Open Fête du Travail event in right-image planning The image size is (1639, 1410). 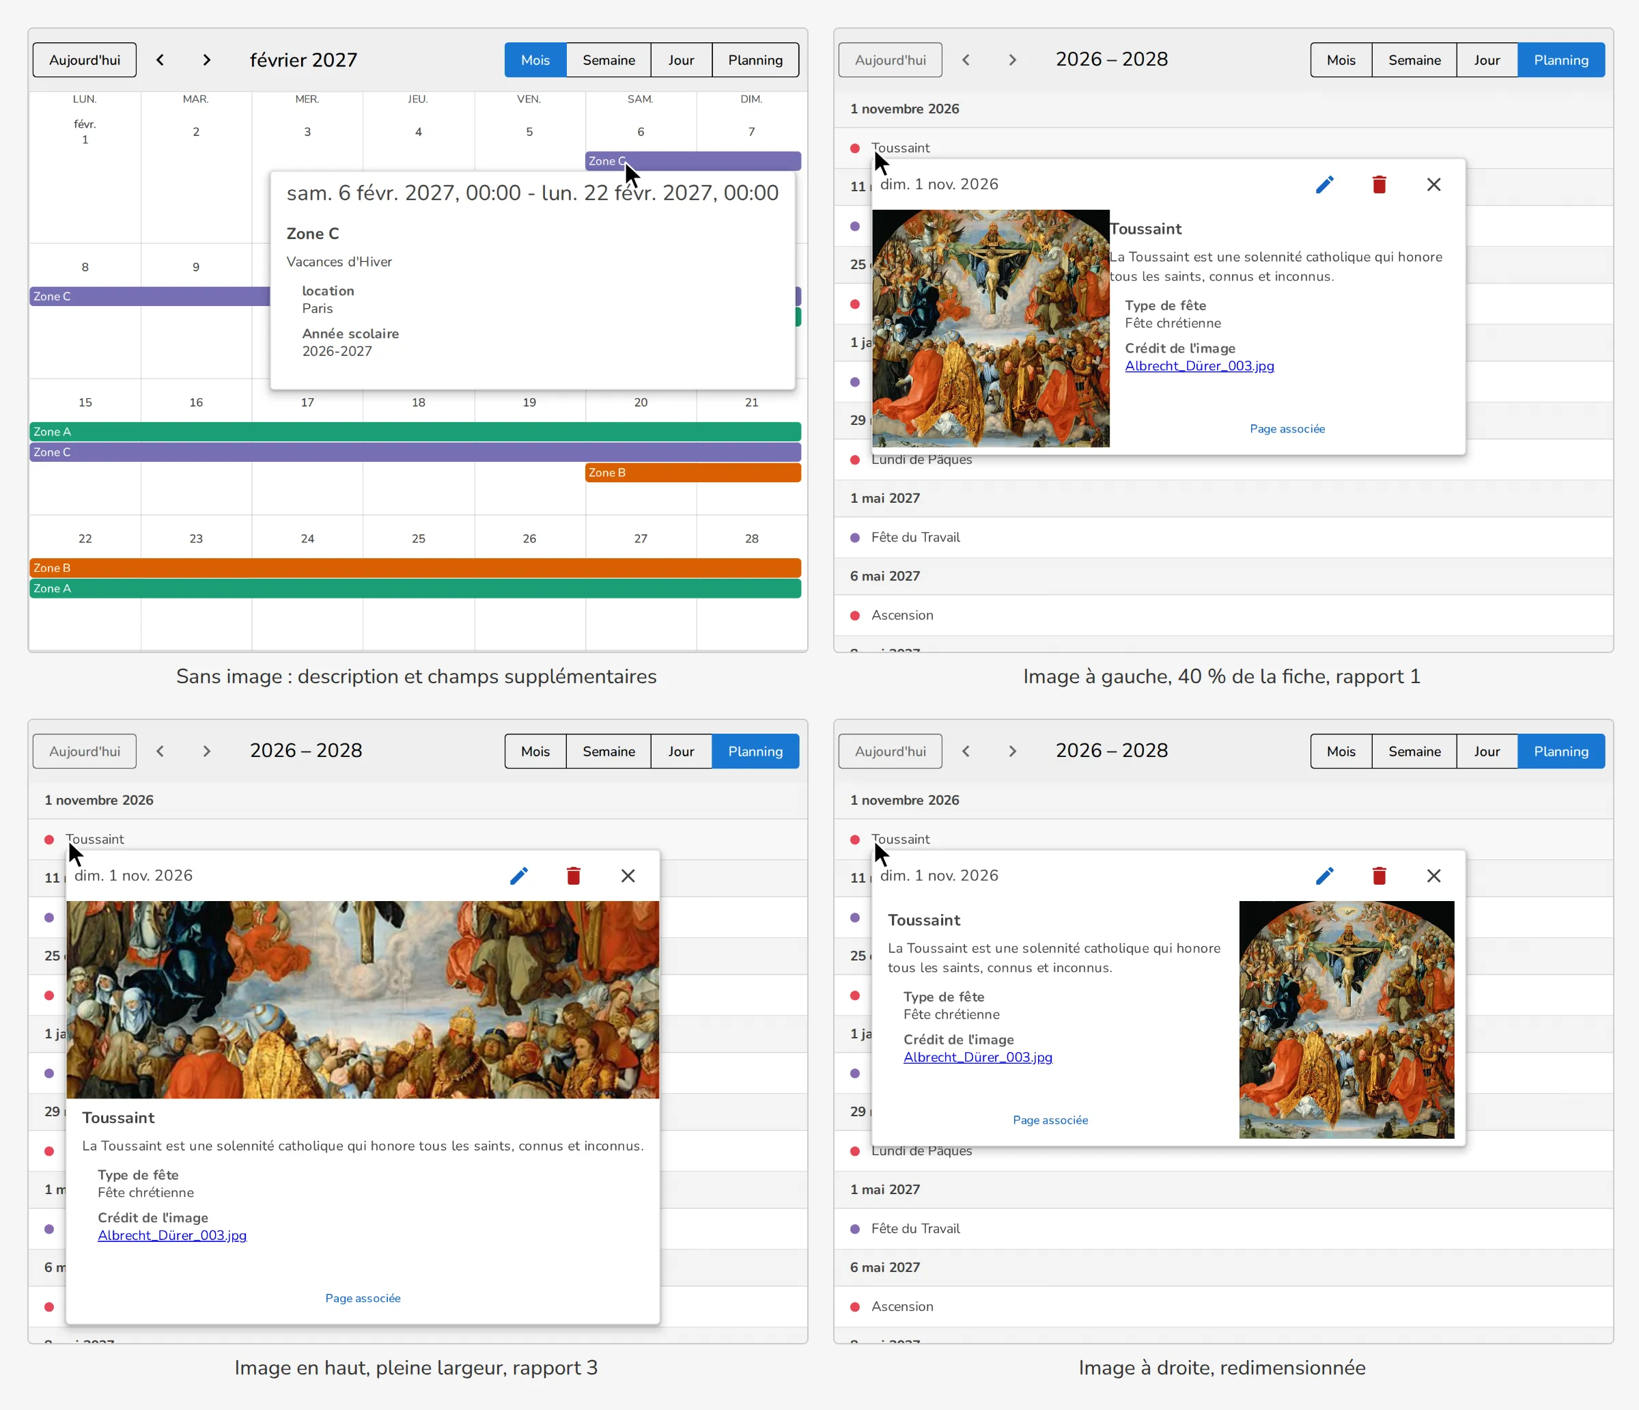point(1223,1229)
